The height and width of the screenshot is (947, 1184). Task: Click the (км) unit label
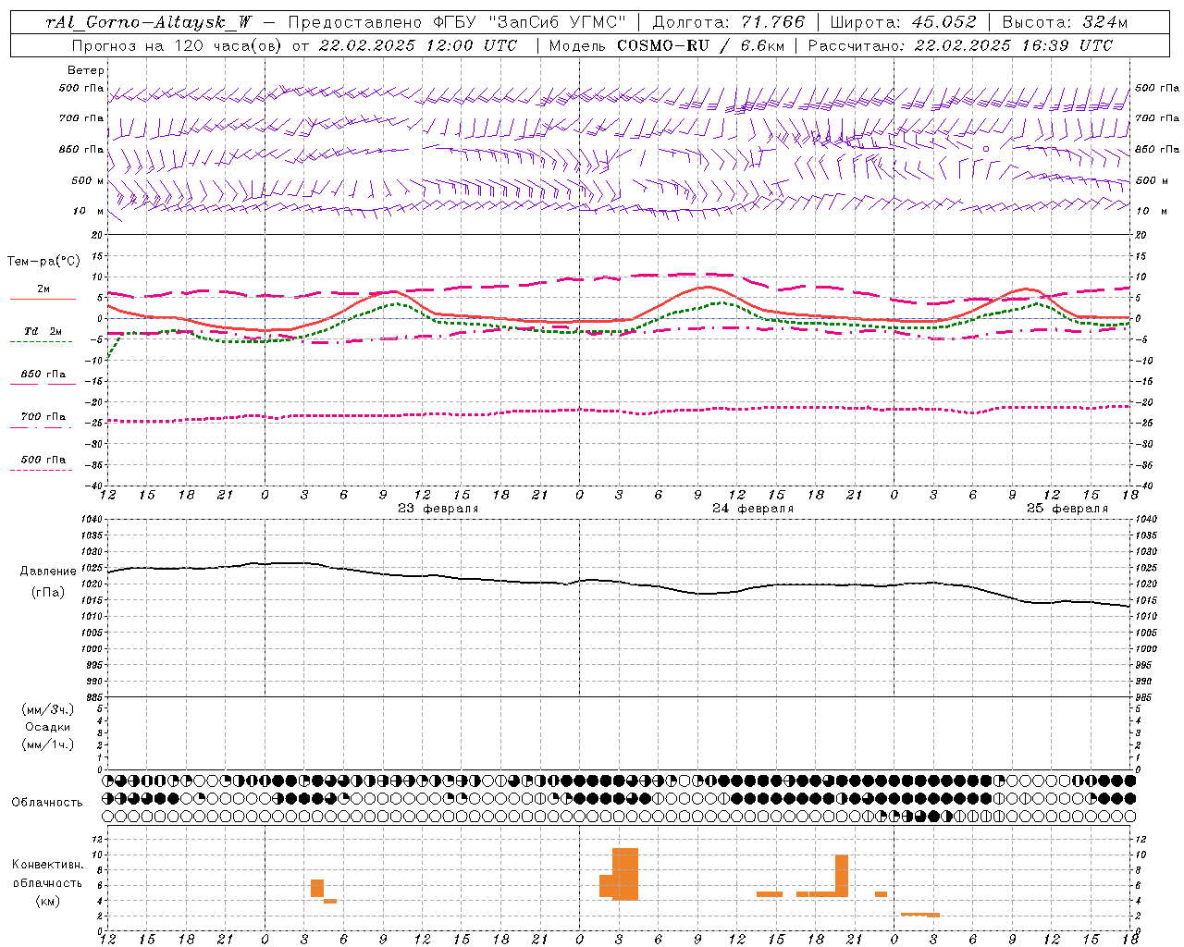pos(47,901)
